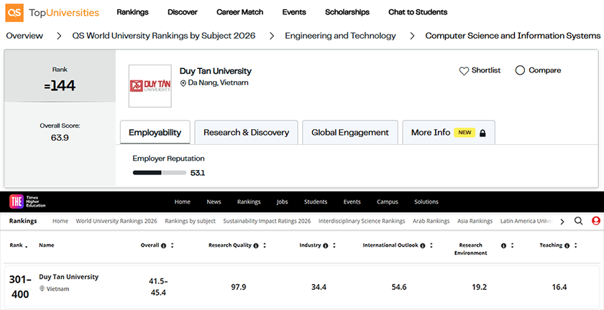Click info icon next to Teaching column
The height and width of the screenshot is (310, 604).
coord(567,245)
